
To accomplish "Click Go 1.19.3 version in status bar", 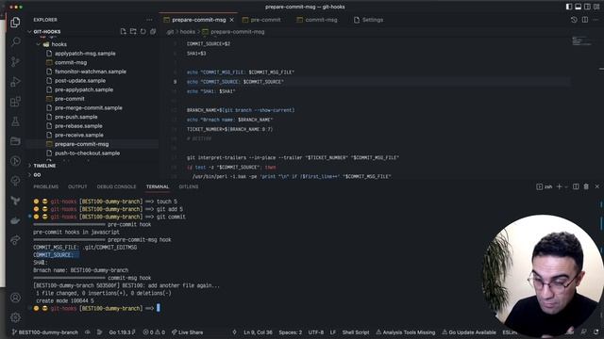I will pyautogui.click(x=122, y=332).
